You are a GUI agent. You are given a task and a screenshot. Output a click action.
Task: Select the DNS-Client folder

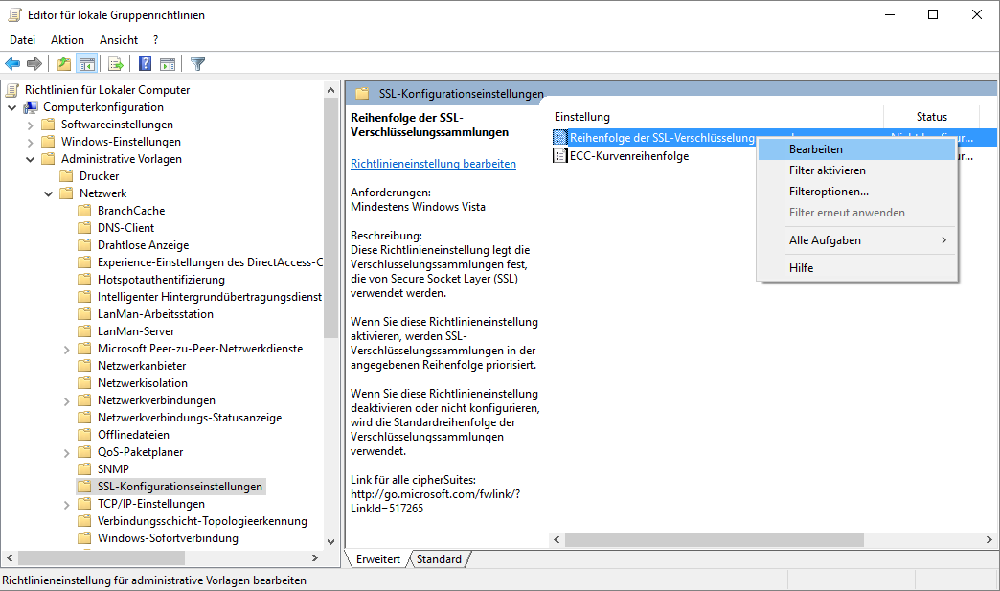(125, 228)
